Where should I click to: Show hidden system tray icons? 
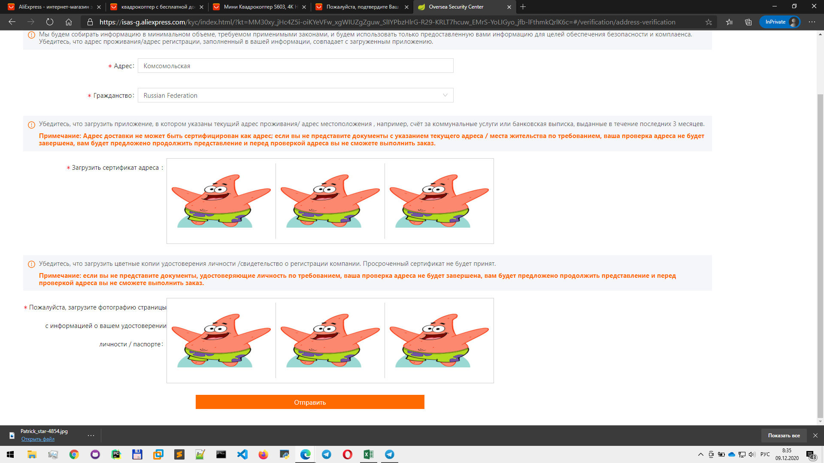click(x=700, y=454)
